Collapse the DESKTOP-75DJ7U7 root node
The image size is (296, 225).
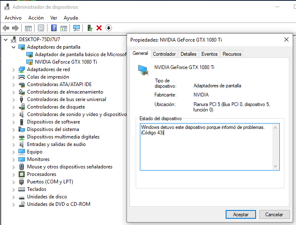point(6,40)
